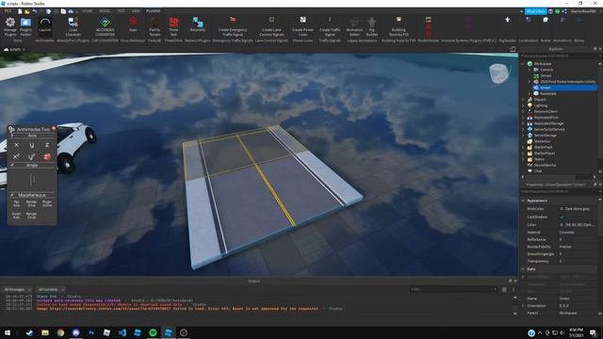Switch to the TEST ribbon tab
Viewport: 603px width, 339px height.
(122, 11)
